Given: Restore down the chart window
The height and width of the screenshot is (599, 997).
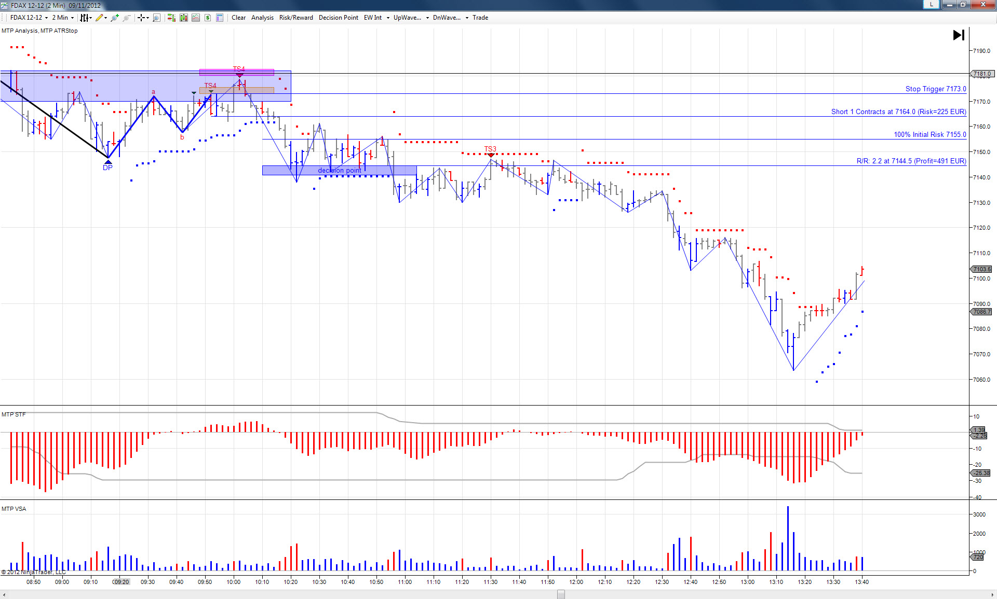Looking at the screenshot, I should pyautogui.click(x=963, y=5).
